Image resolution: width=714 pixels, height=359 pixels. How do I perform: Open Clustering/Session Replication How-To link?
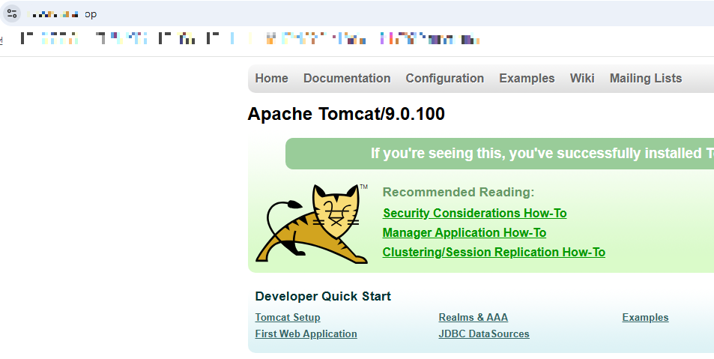(494, 253)
